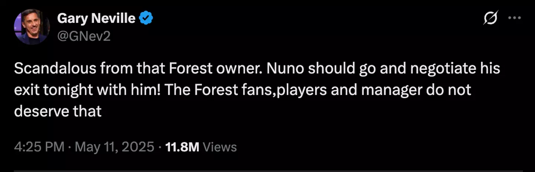Click the 4:25 PM timestamp
This screenshot has width=535, height=172.
click(39, 147)
